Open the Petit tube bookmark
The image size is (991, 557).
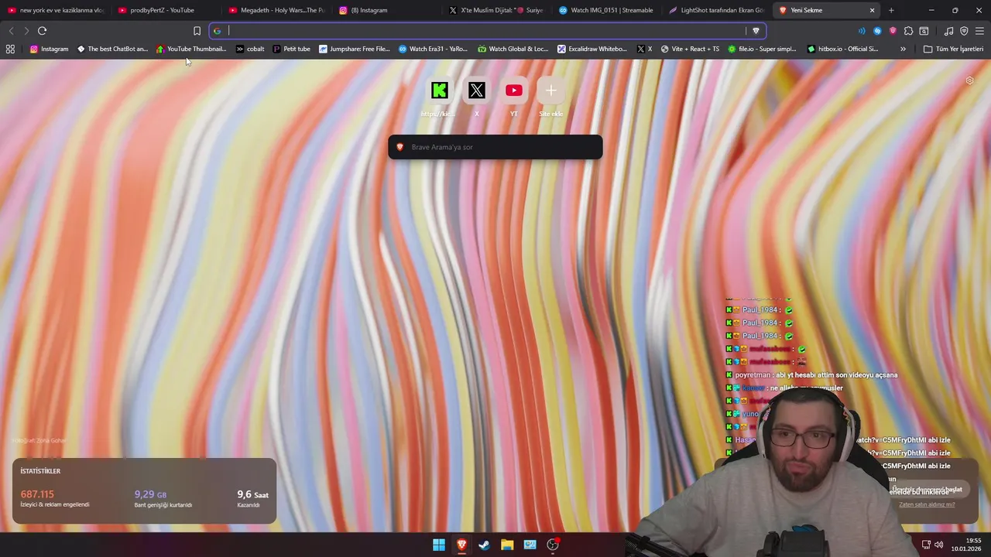click(x=291, y=49)
